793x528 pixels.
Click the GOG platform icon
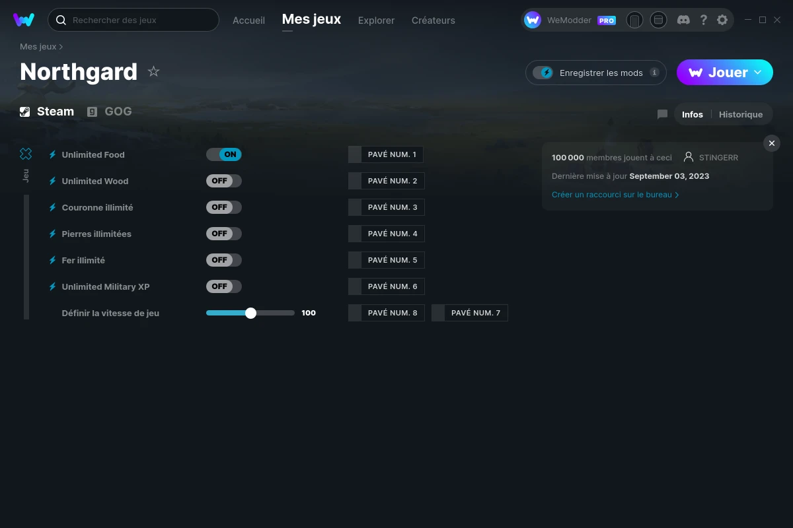(x=93, y=112)
